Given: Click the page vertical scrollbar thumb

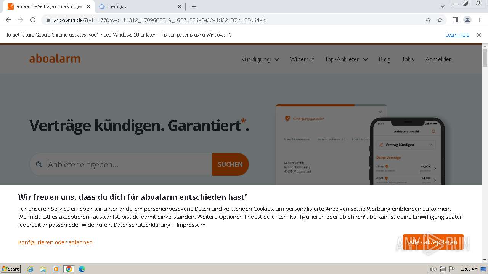Looking at the screenshot, I should [485, 57].
